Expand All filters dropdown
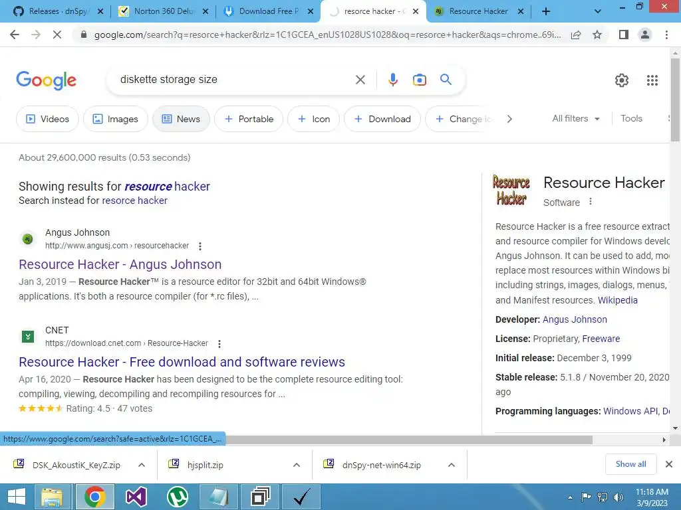The width and height of the screenshot is (681, 510). 576,118
